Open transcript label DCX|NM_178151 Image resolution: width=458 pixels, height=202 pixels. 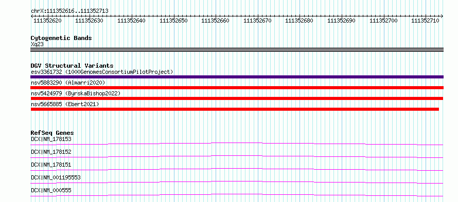coord(51,165)
